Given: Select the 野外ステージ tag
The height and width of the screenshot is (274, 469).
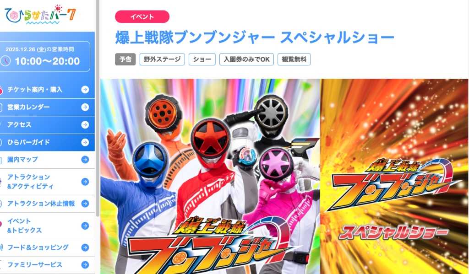Looking at the screenshot, I should (162, 59).
